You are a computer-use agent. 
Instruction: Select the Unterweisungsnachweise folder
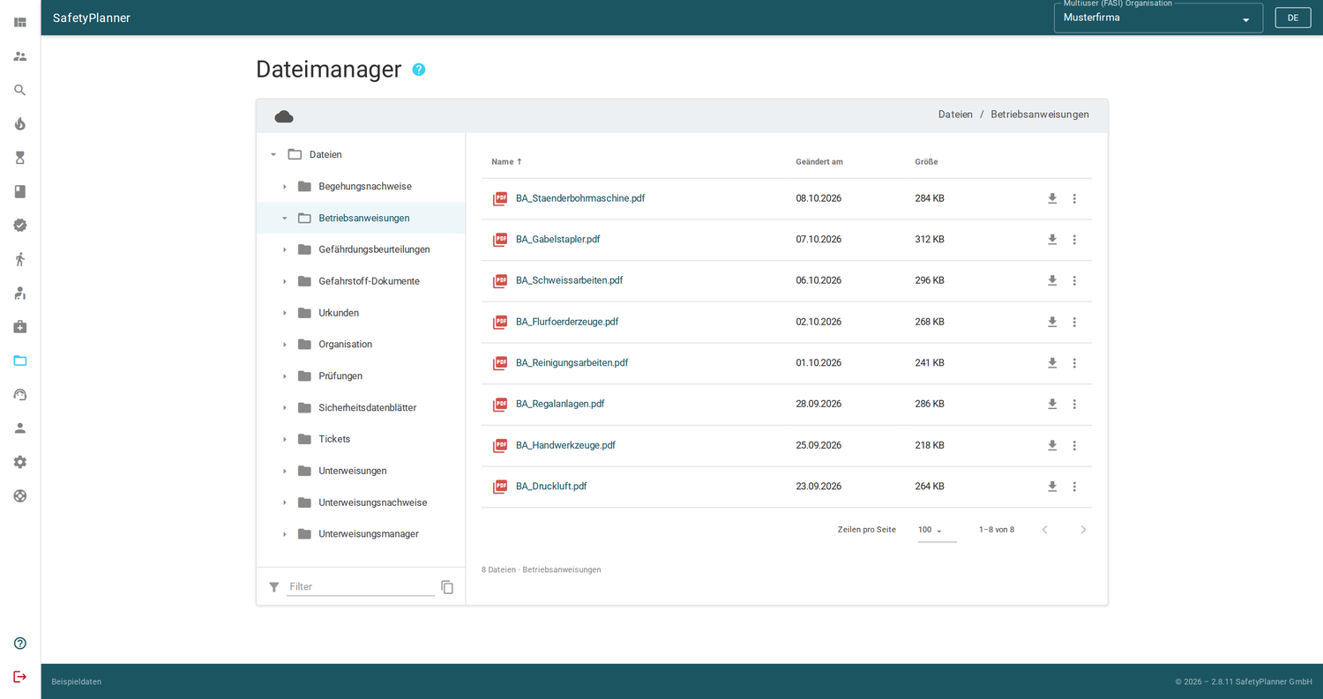(x=361, y=502)
